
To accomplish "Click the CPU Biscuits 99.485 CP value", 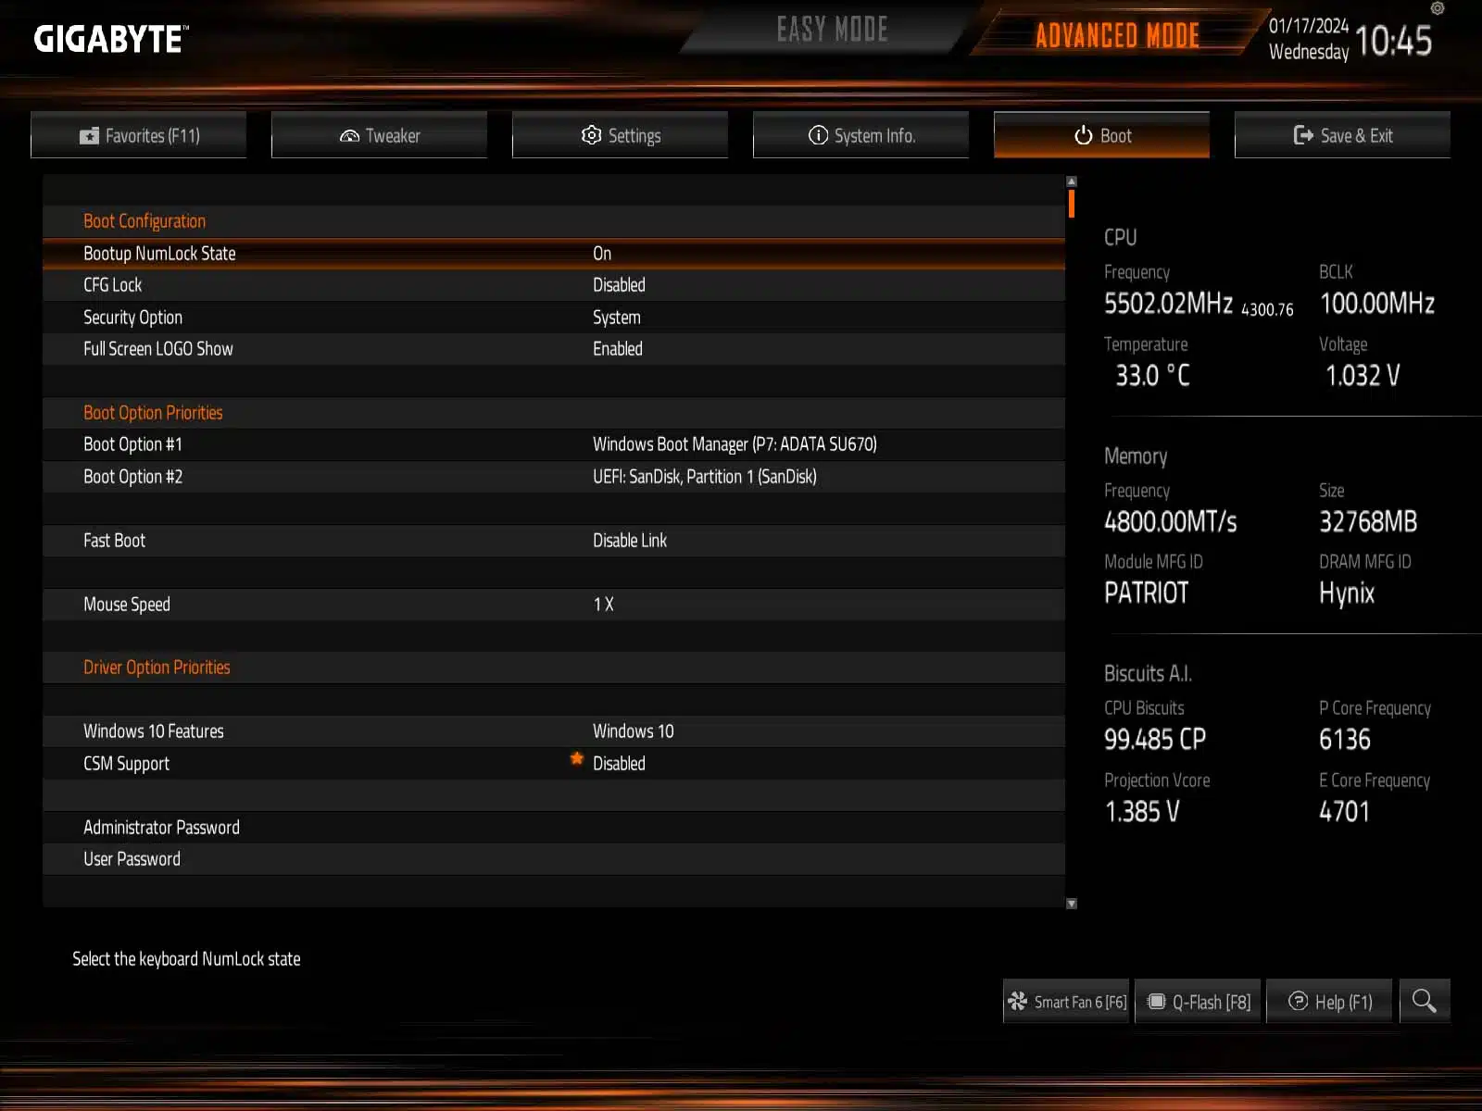I will tap(1155, 740).
